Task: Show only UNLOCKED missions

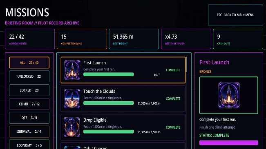Action: pos(29,77)
